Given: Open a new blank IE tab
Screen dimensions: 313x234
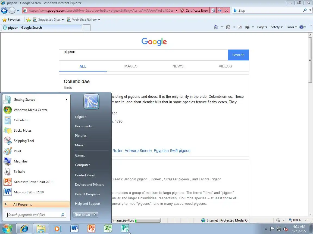Looking at the screenshot, I should pos(87,28).
